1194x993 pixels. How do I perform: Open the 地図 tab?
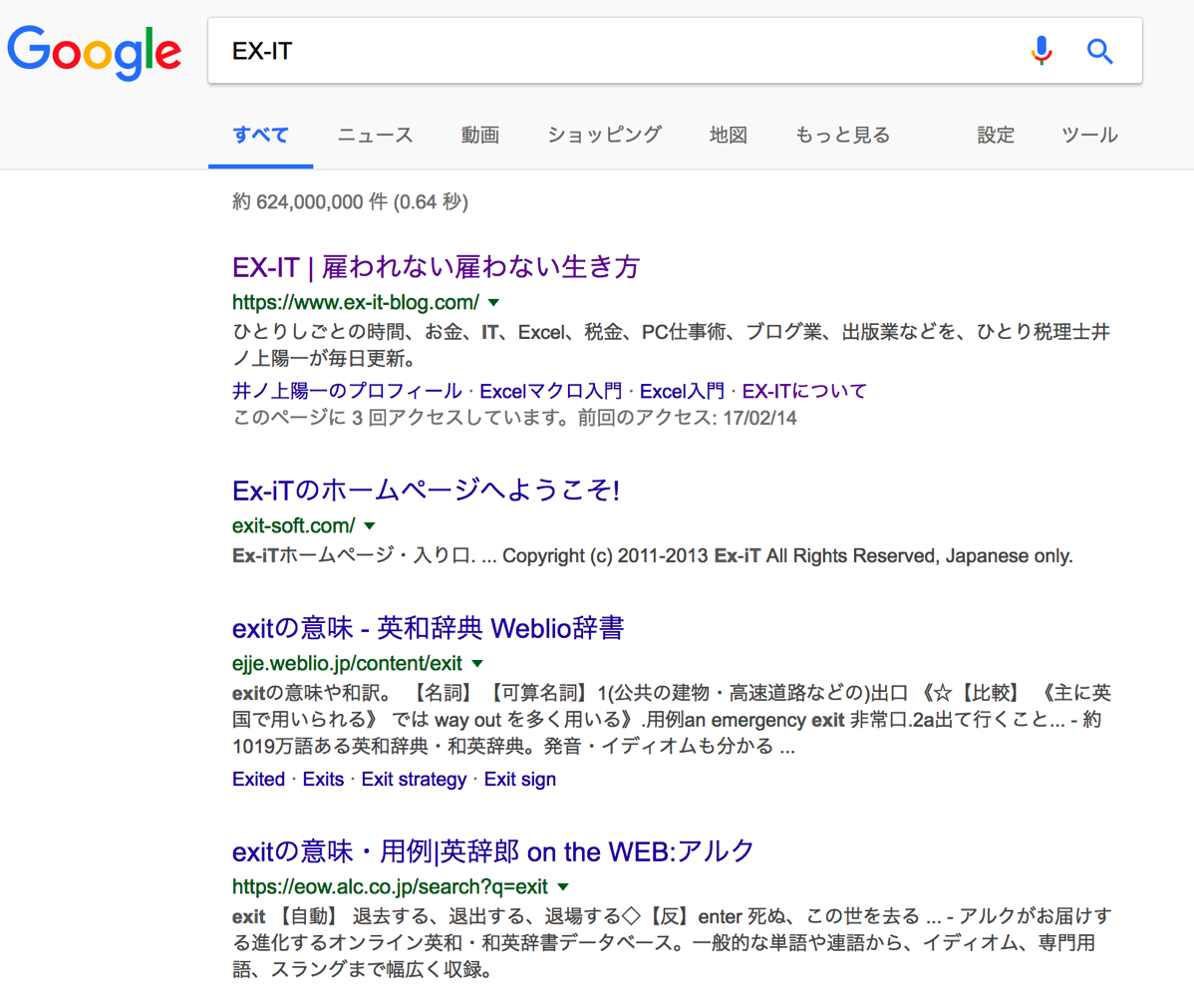pos(728,136)
